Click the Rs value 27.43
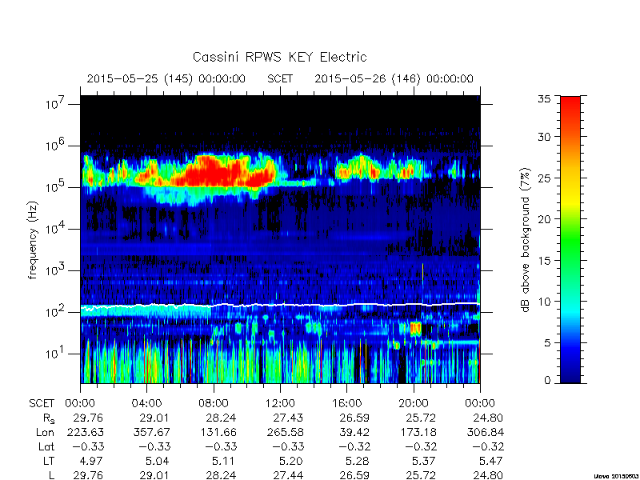640x480 pixels. pos(288,418)
